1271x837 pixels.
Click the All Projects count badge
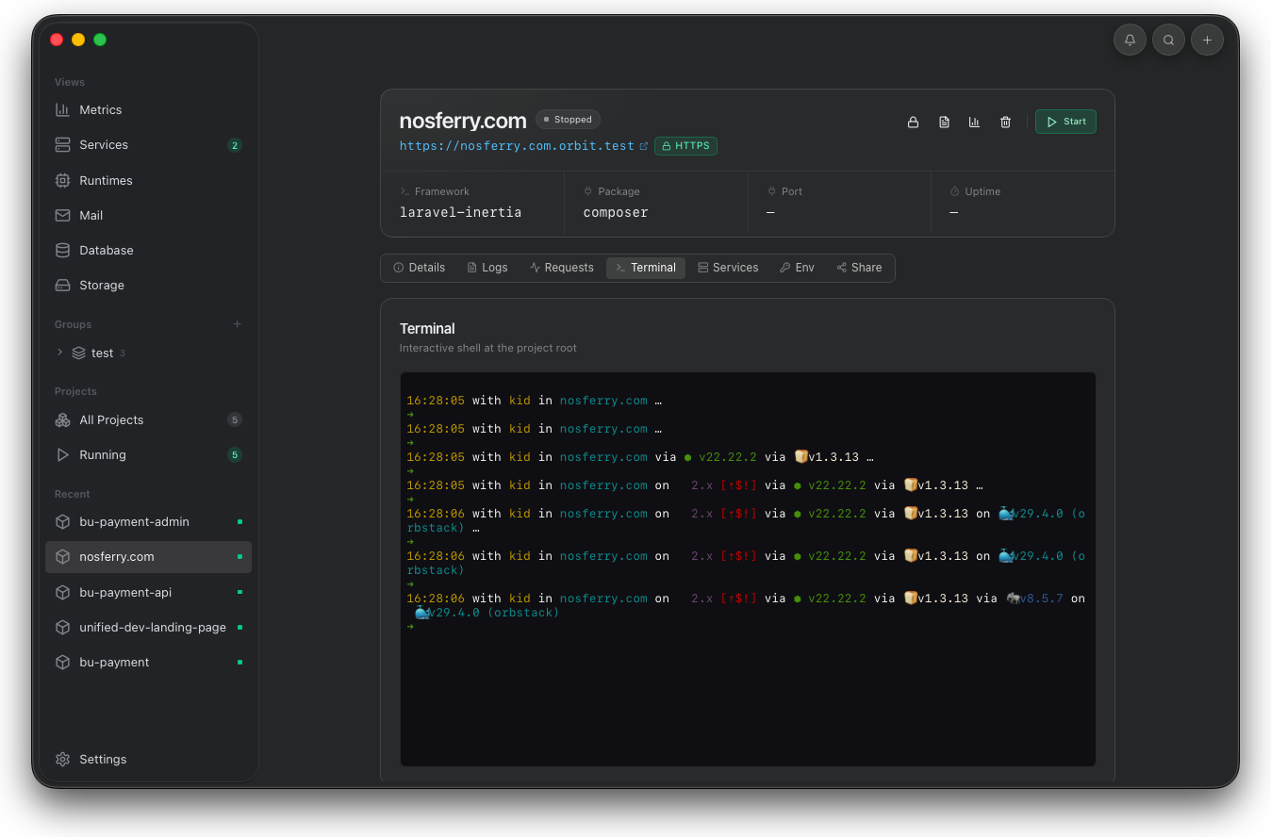(x=235, y=419)
